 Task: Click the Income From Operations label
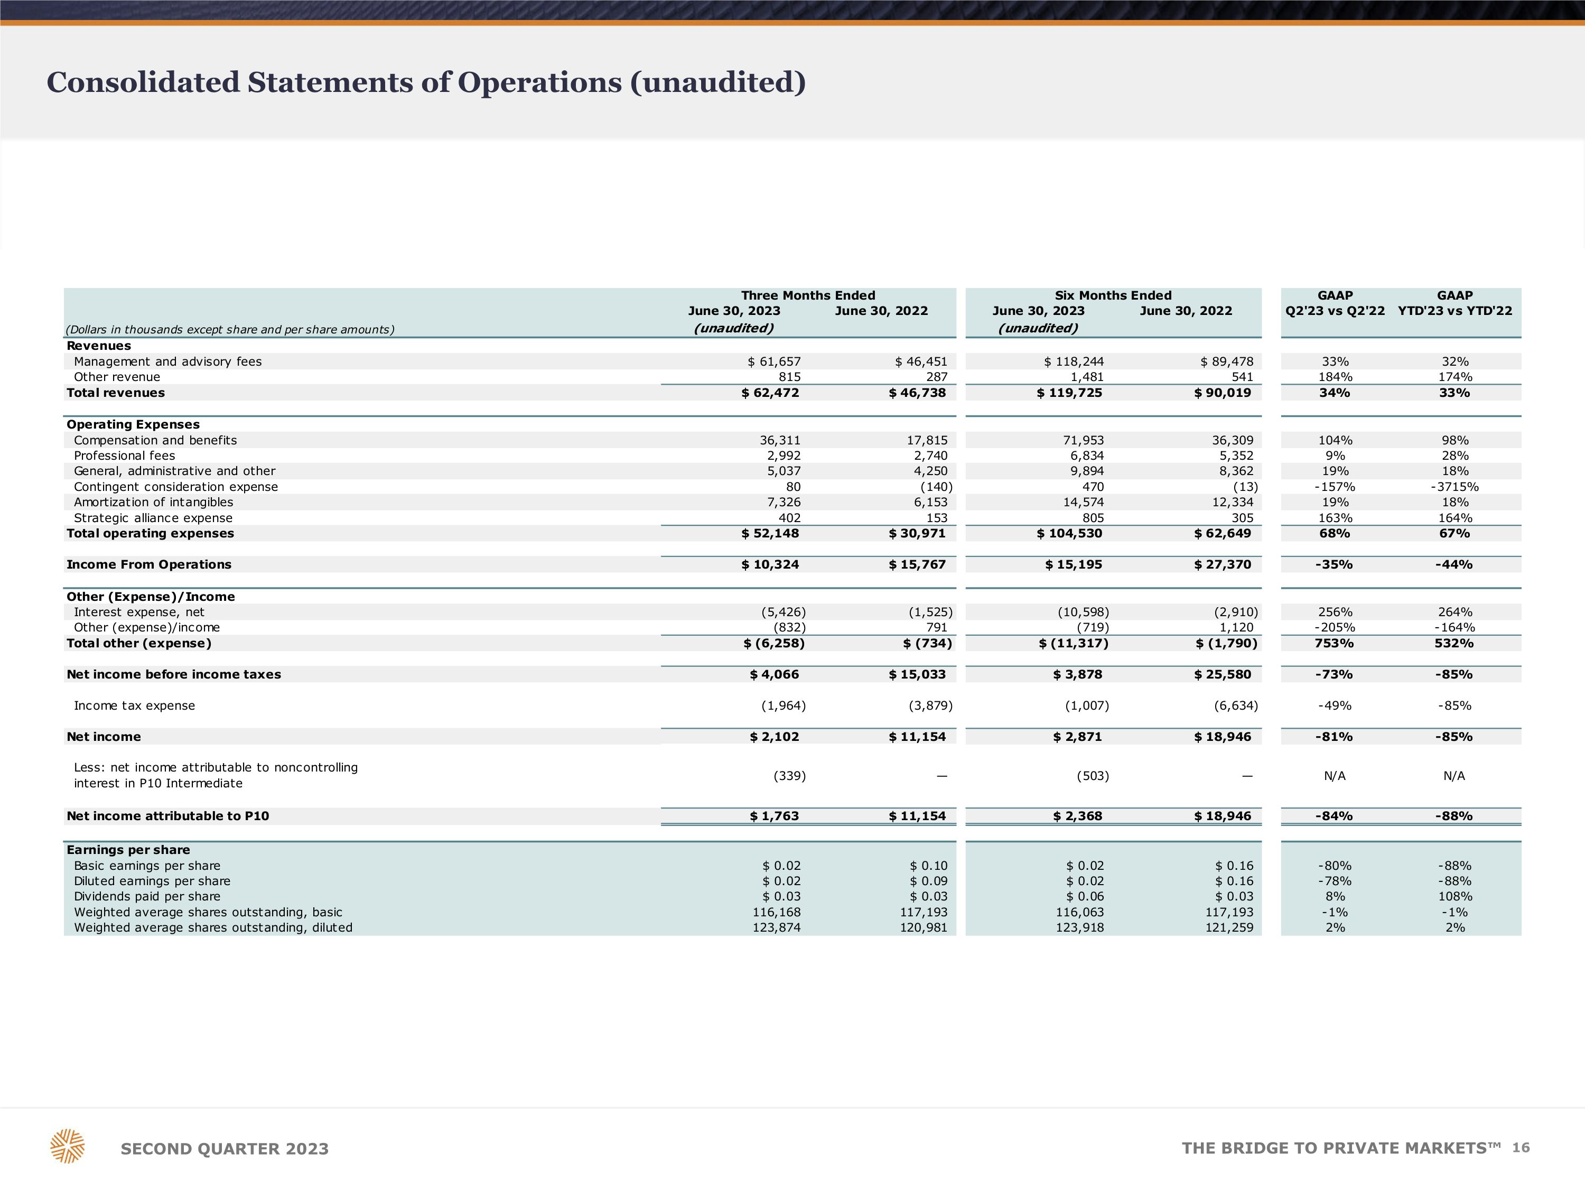(x=148, y=565)
